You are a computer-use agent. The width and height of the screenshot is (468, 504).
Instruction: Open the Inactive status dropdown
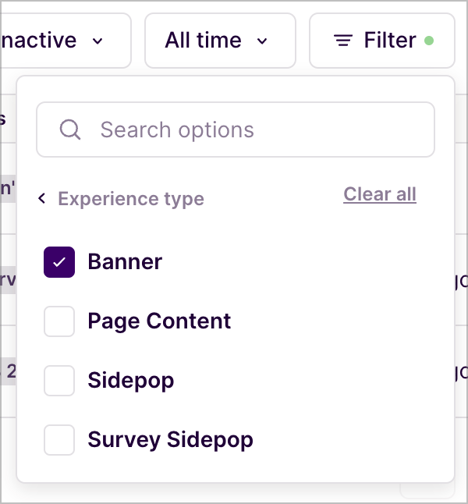coord(66,41)
